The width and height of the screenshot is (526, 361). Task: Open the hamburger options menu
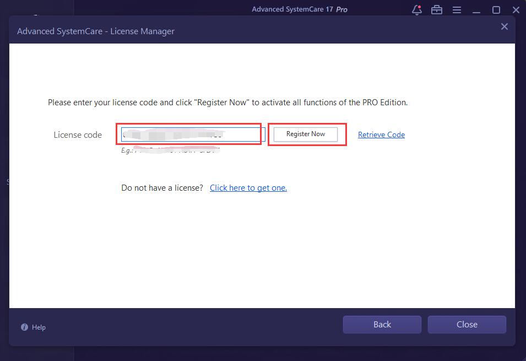tap(457, 10)
